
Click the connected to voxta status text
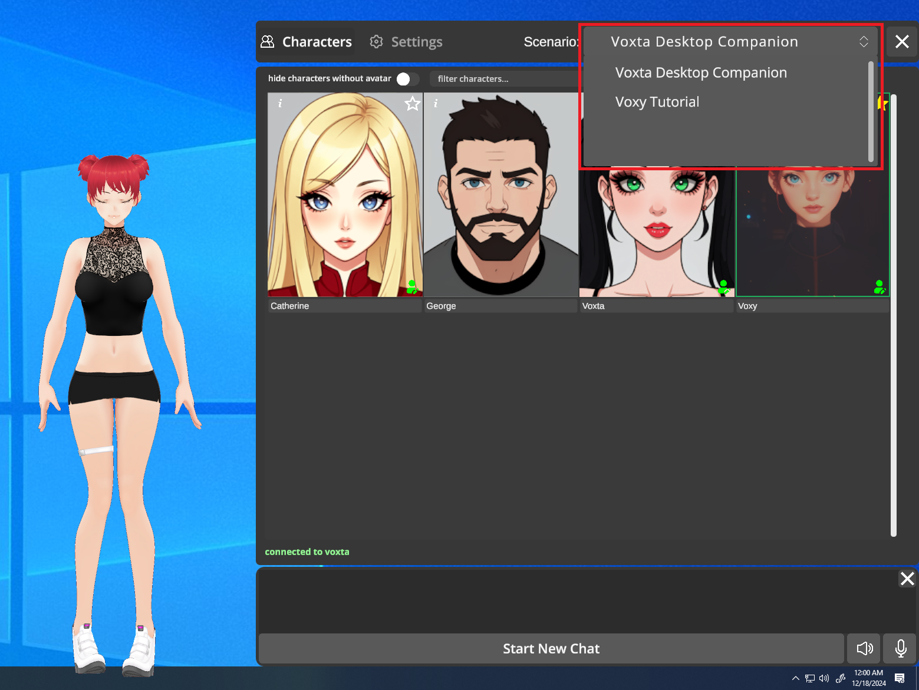[307, 552]
